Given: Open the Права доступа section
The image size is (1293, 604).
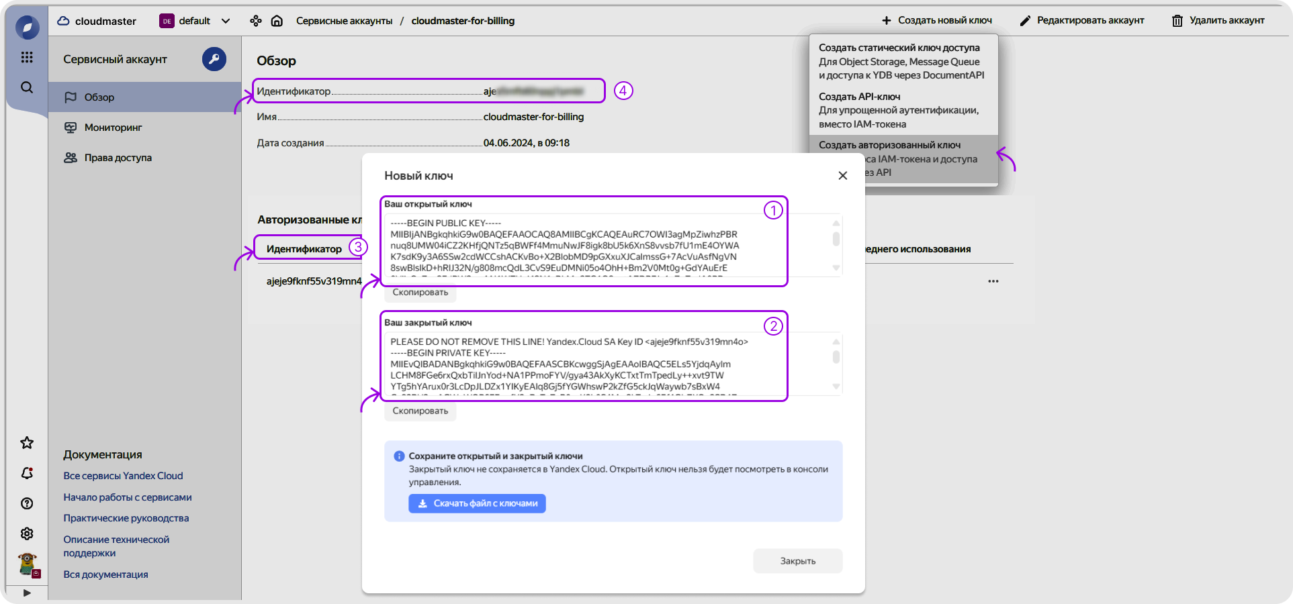Looking at the screenshot, I should (118, 158).
